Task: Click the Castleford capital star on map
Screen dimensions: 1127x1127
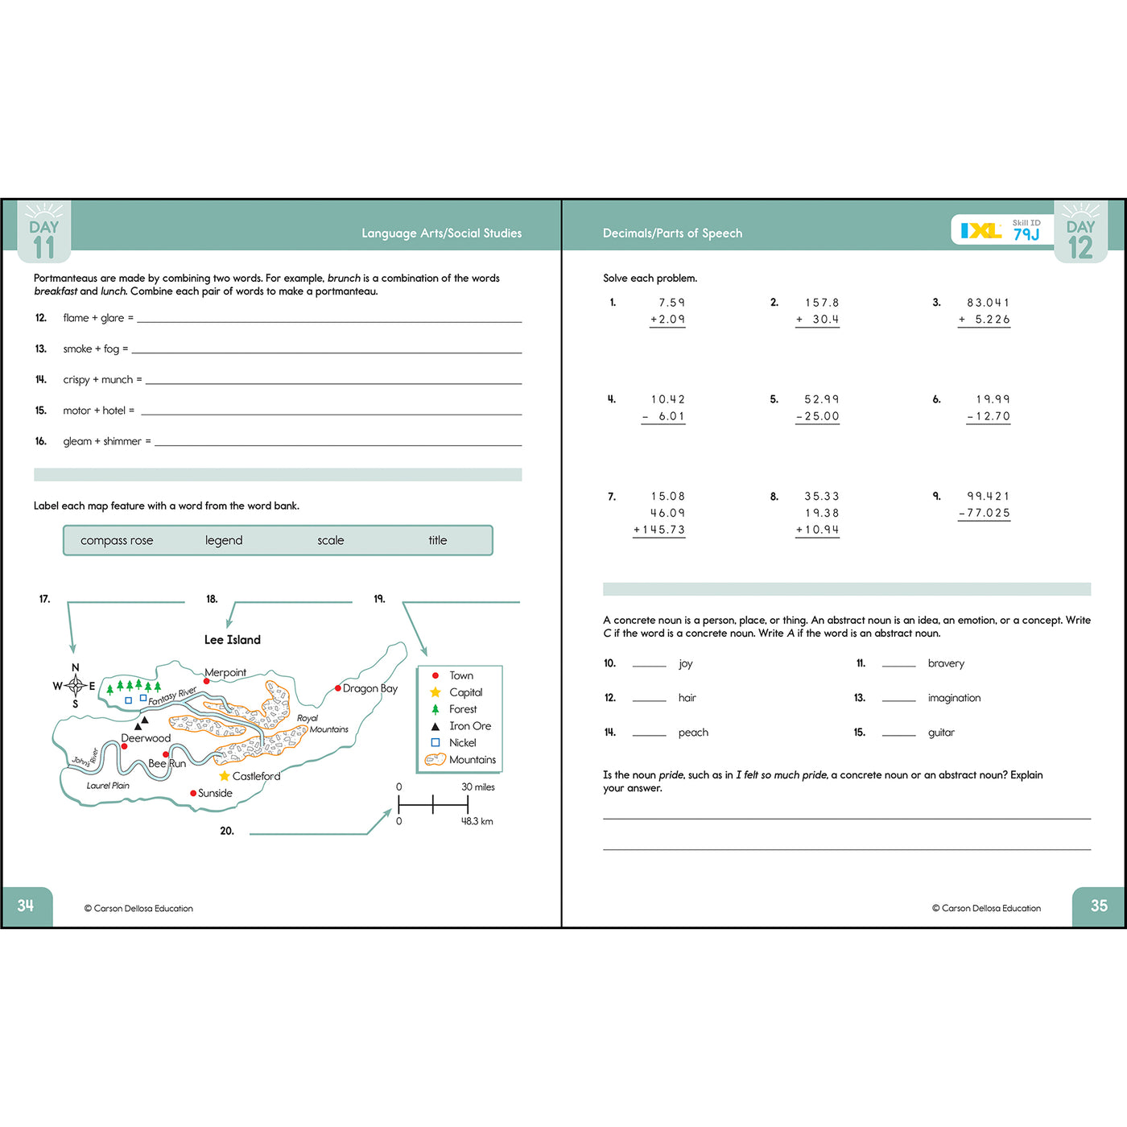Action: click(225, 776)
